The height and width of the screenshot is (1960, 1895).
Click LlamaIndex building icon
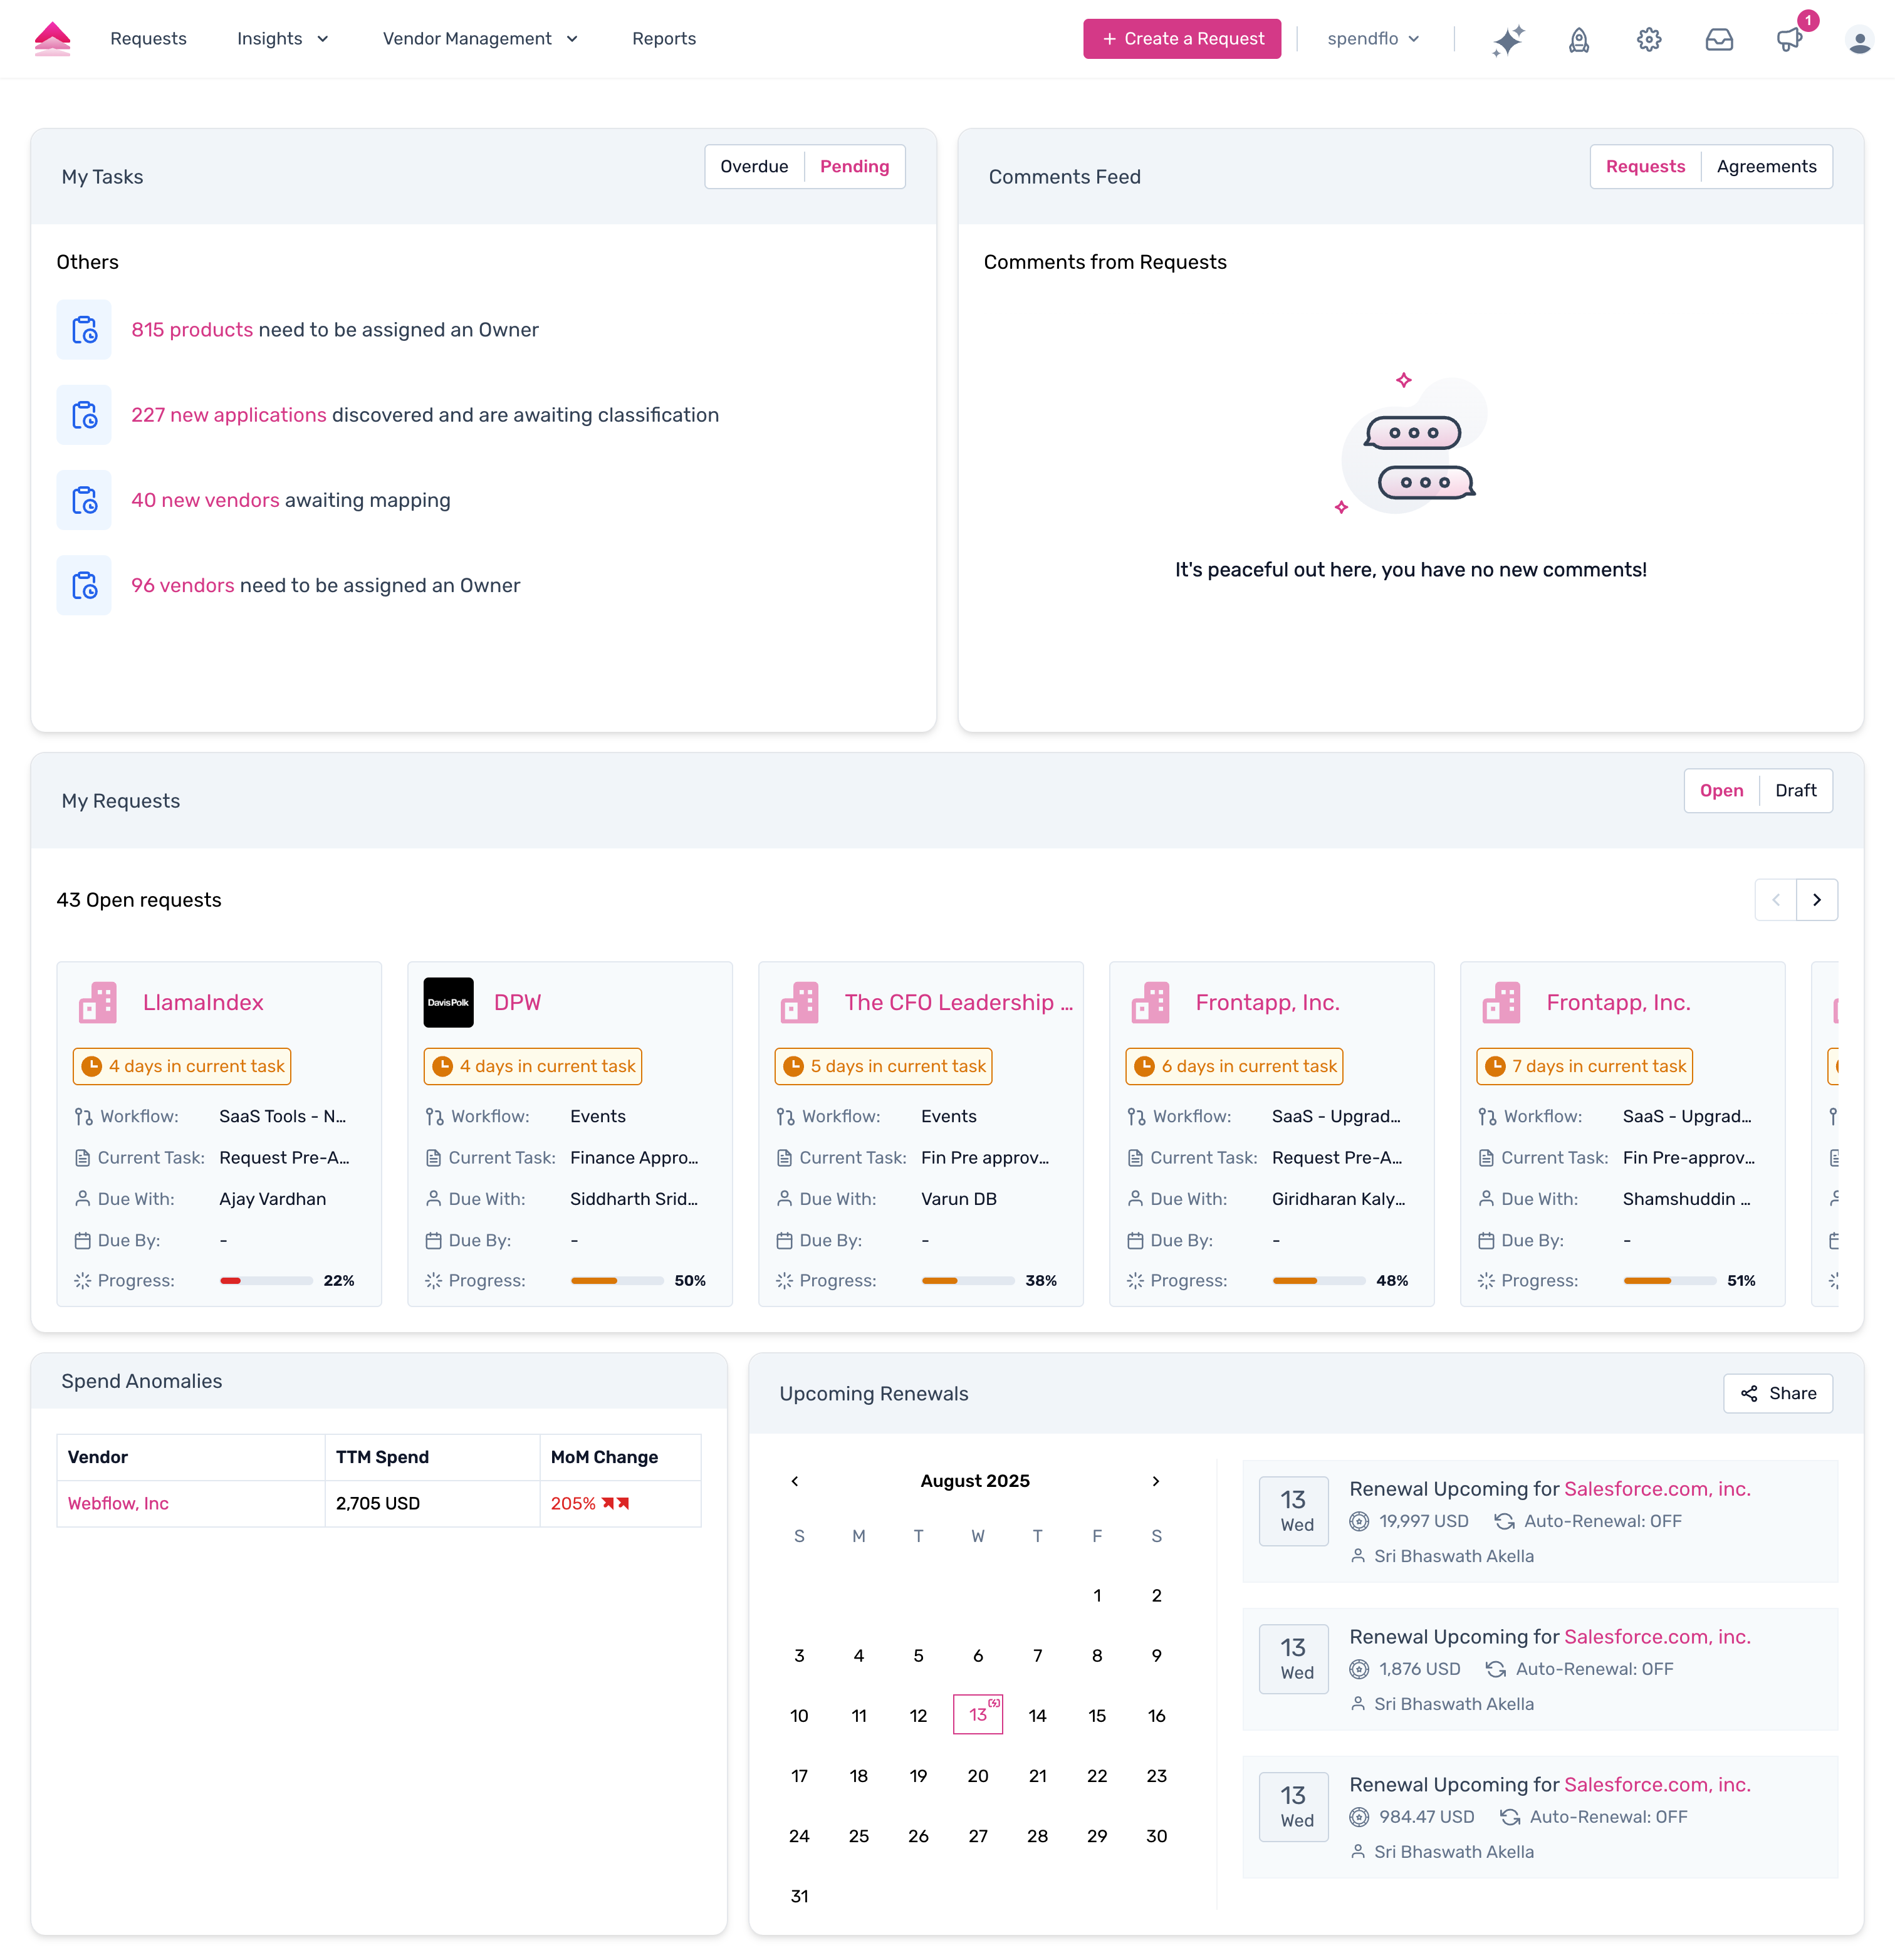(x=98, y=1003)
